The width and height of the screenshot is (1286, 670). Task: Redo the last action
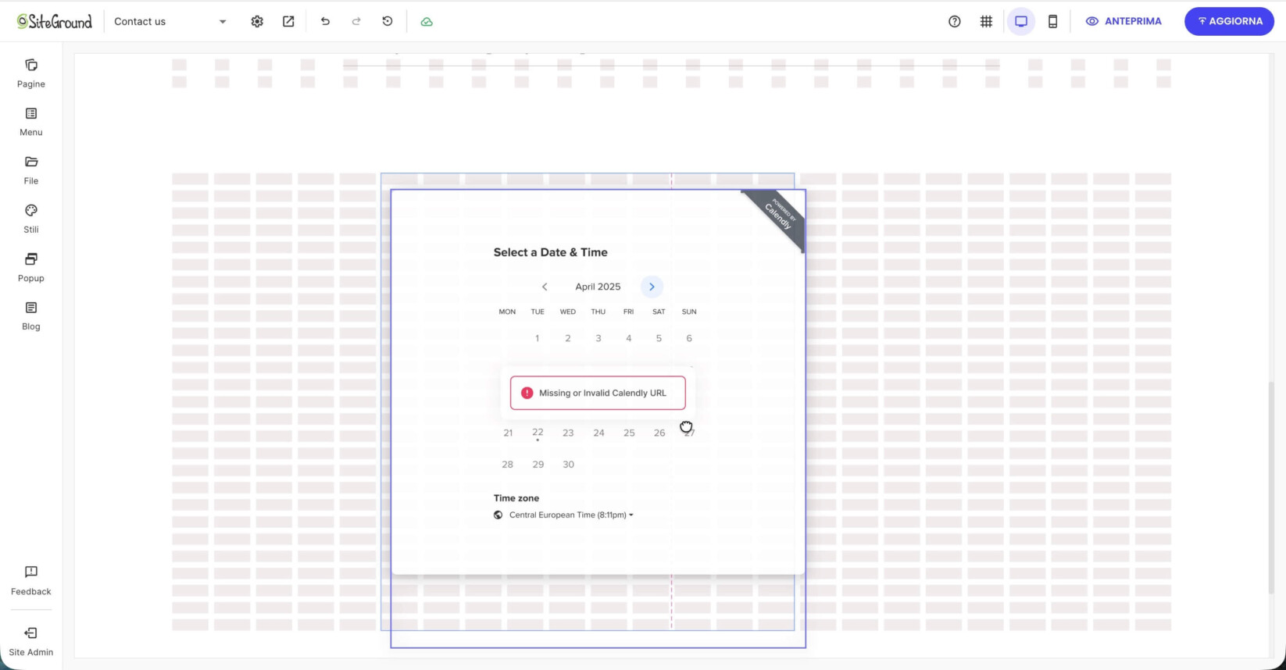tap(356, 22)
